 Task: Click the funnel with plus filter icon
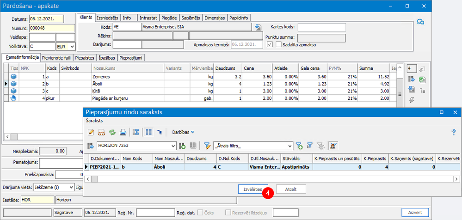coord(299,146)
